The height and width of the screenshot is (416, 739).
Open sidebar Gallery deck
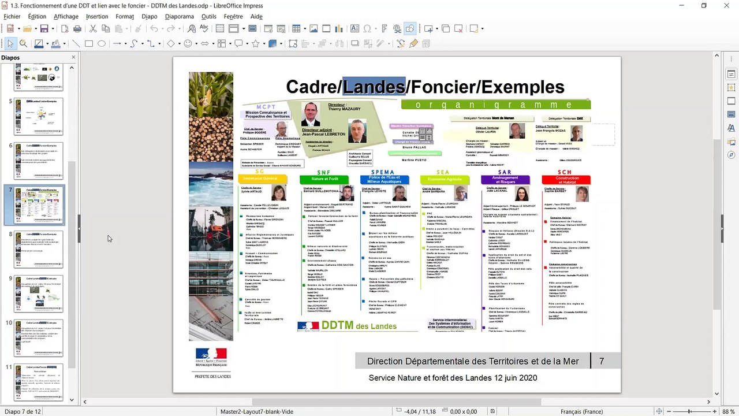point(731,142)
